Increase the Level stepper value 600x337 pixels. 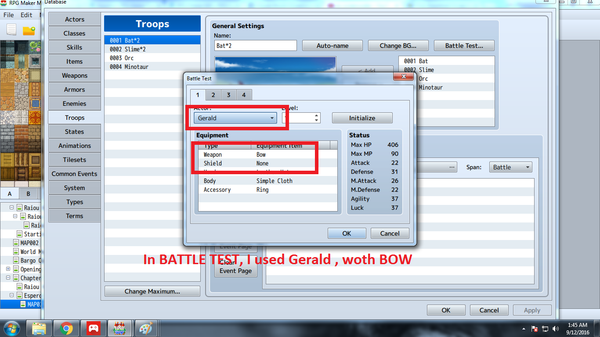(316, 115)
